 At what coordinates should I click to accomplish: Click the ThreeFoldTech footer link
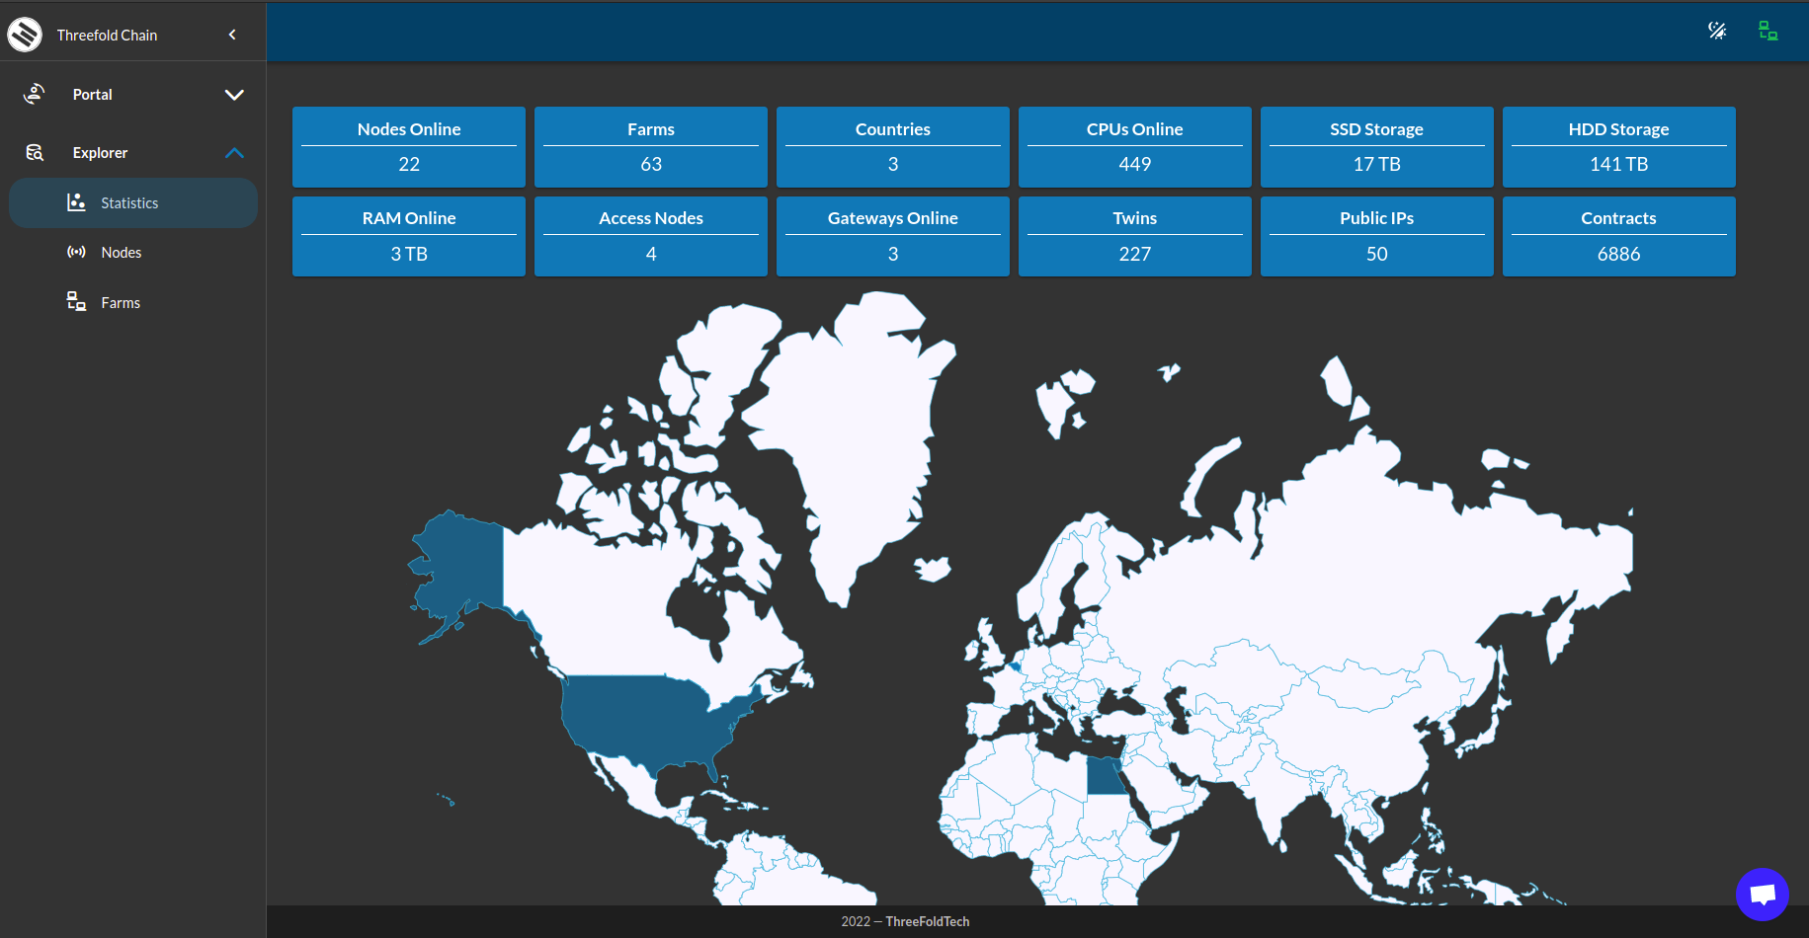(x=927, y=921)
